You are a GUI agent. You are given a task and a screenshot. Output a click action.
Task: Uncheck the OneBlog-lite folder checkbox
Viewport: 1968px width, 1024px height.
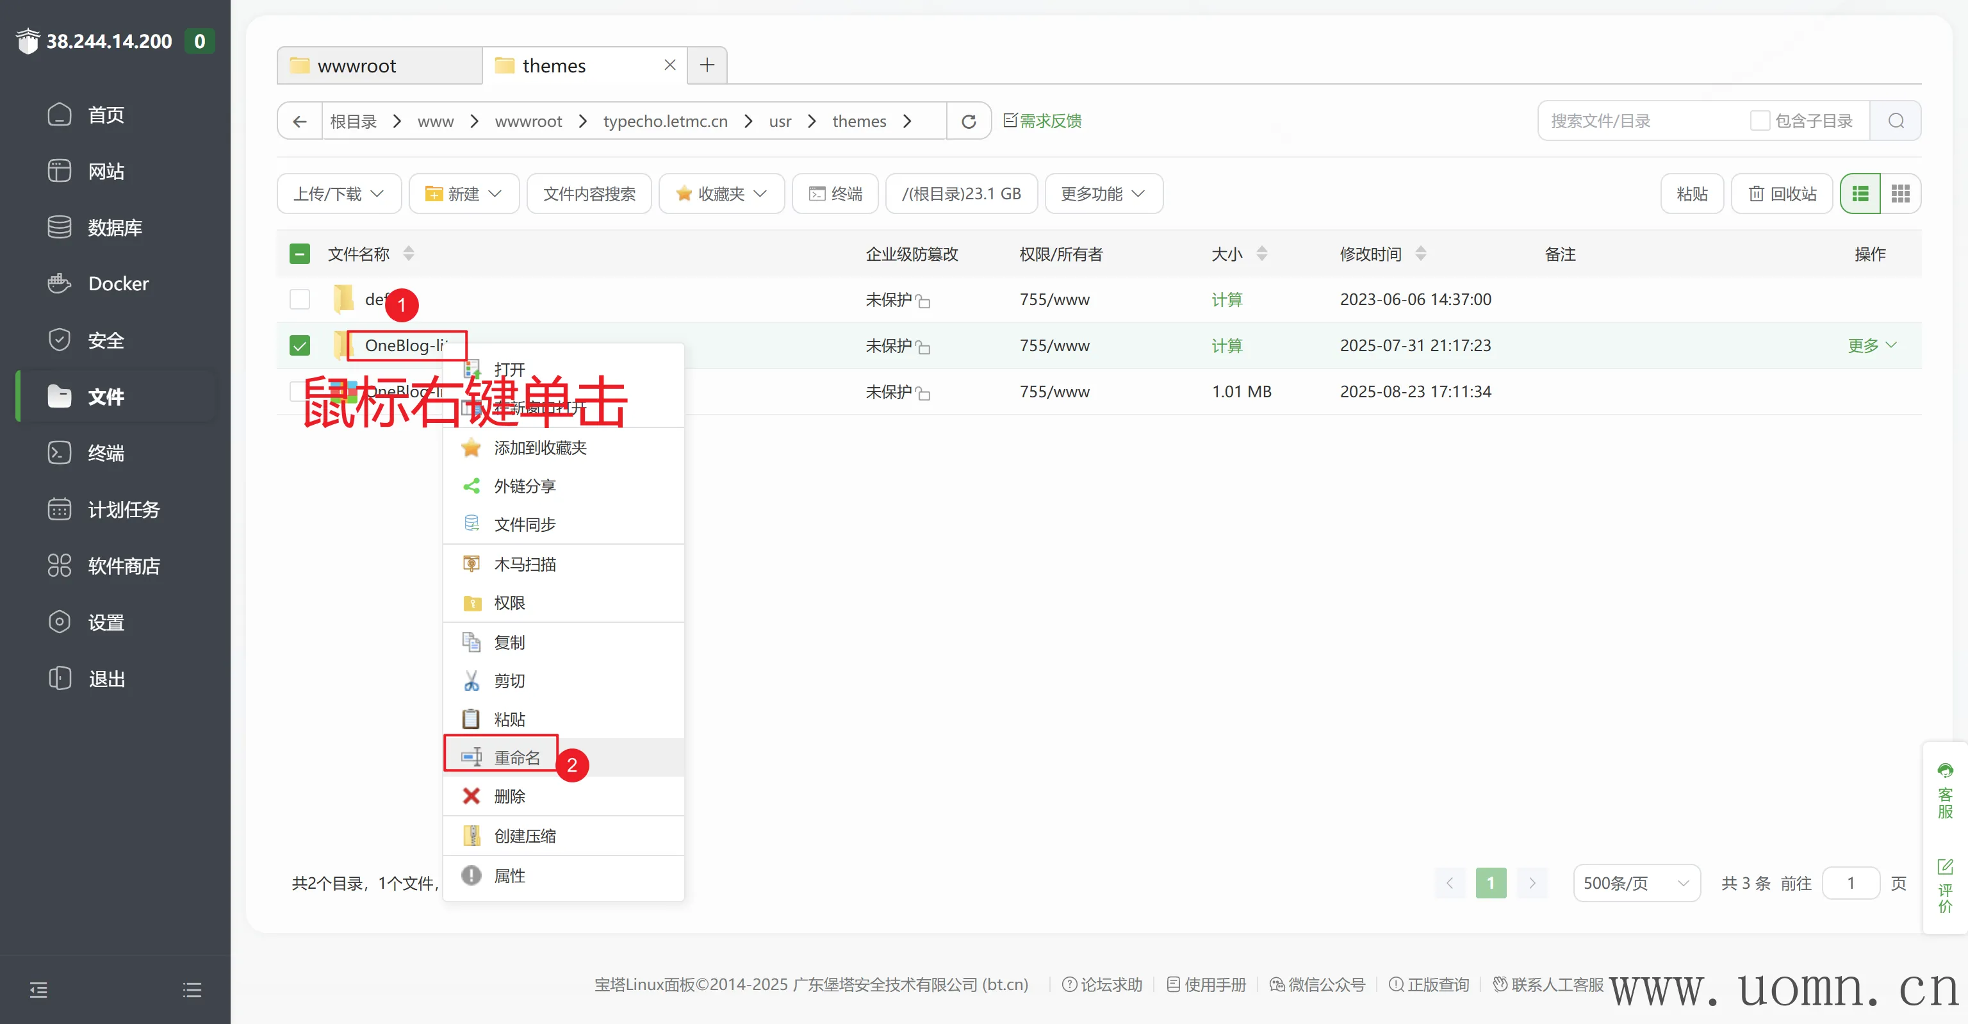click(299, 345)
